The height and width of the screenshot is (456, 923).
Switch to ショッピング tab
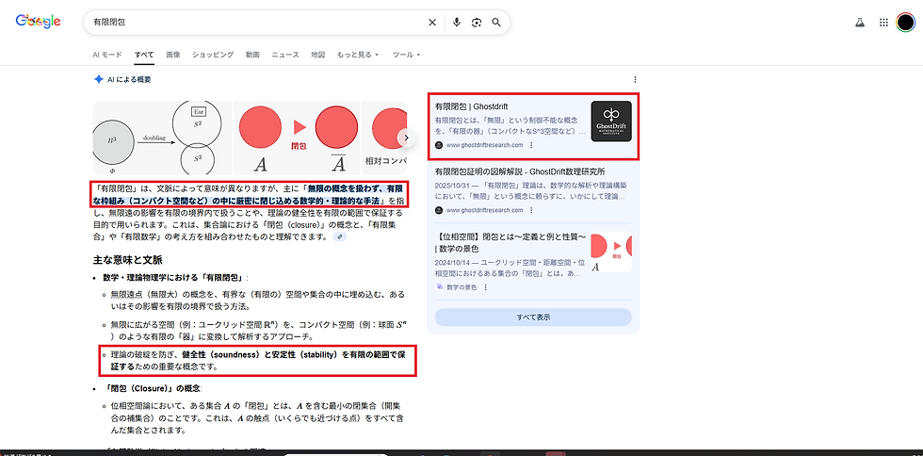click(x=213, y=55)
